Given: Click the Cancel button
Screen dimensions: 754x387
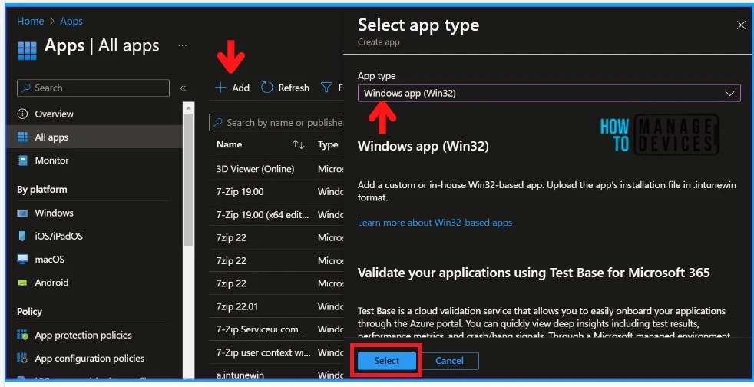Looking at the screenshot, I should pyautogui.click(x=450, y=361).
